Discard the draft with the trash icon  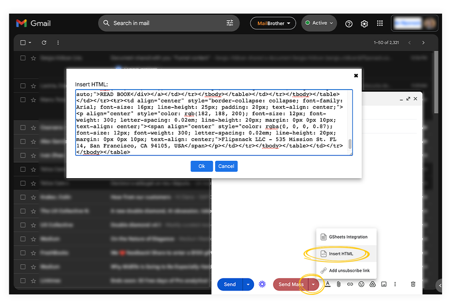point(413,285)
